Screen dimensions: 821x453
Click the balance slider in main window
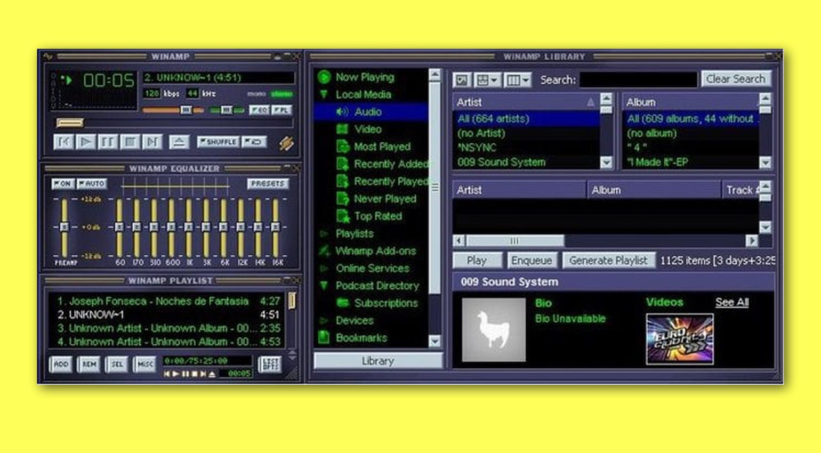(227, 110)
